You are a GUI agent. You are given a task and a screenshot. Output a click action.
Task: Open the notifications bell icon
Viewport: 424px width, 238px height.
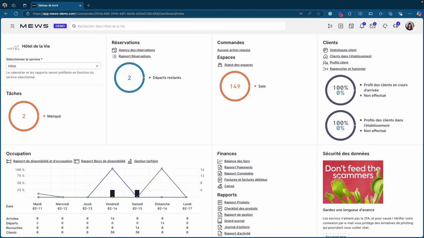(362, 26)
